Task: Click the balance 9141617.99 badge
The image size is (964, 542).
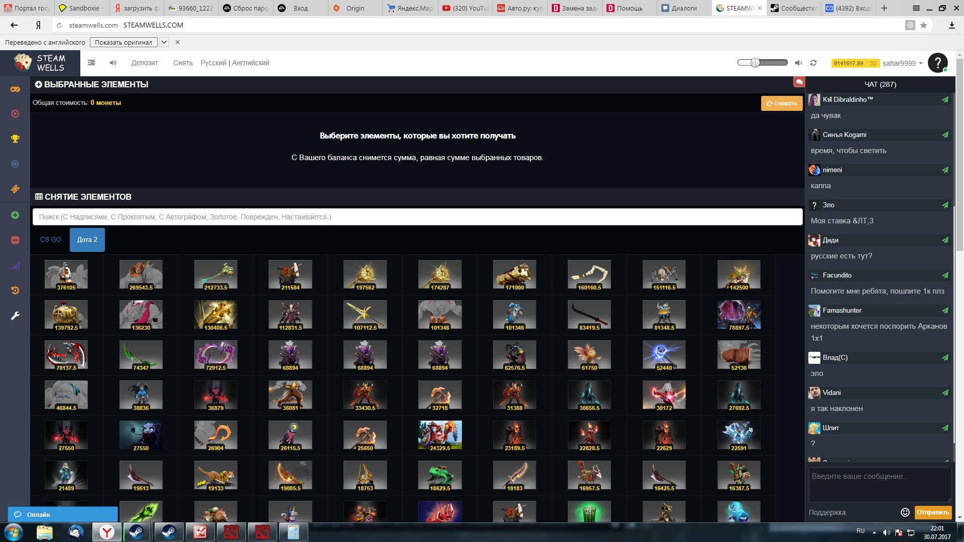Action: click(x=855, y=63)
